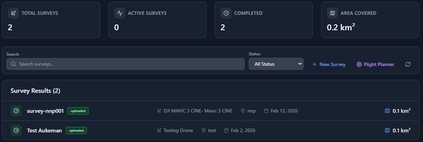Click the blue map icon in Test Aukeman row
The height and width of the screenshot is (142, 423).
[387, 130]
